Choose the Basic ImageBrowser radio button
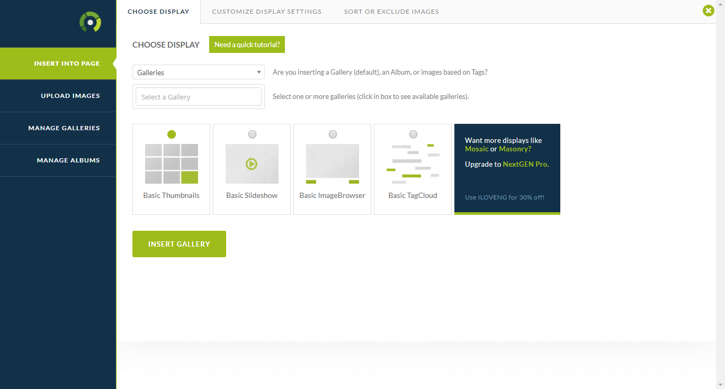 pyautogui.click(x=333, y=134)
